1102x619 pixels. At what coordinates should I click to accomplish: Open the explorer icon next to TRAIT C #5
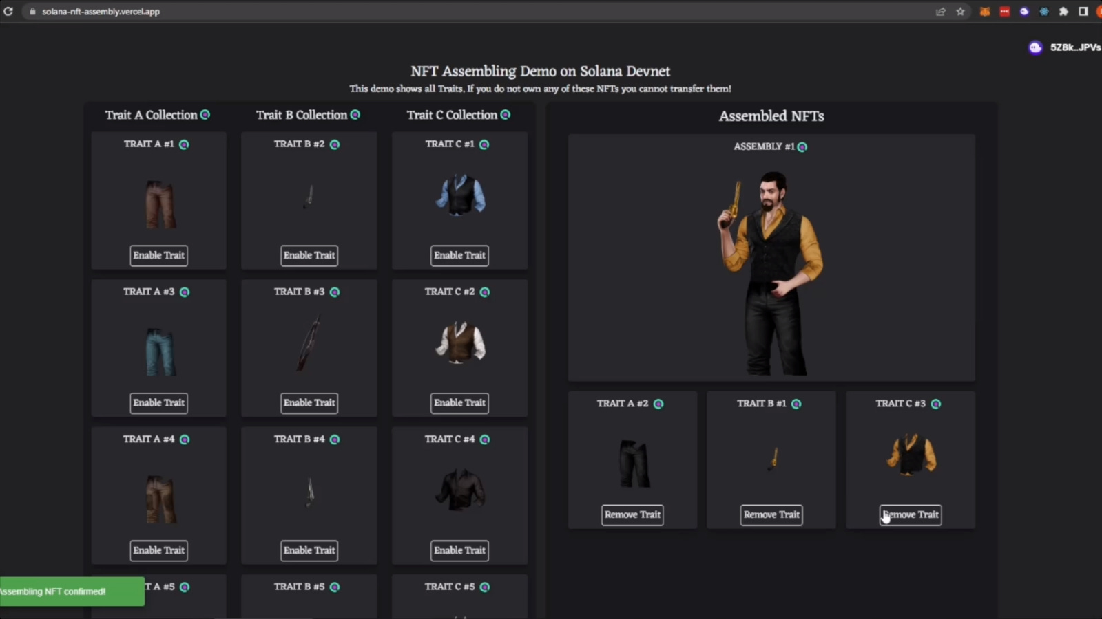[x=485, y=587]
